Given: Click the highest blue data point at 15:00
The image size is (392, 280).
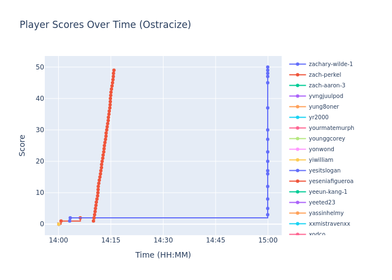Looking at the screenshot, I should pos(268,67).
